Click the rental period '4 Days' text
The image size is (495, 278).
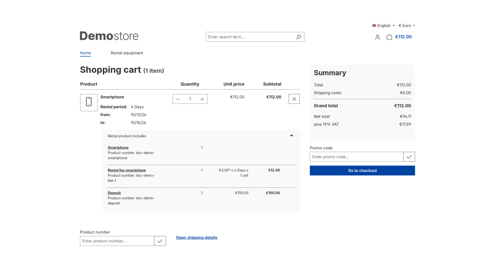click(x=137, y=107)
